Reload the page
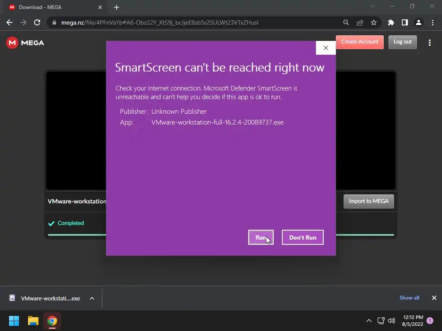 pyautogui.click(x=37, y=22)
